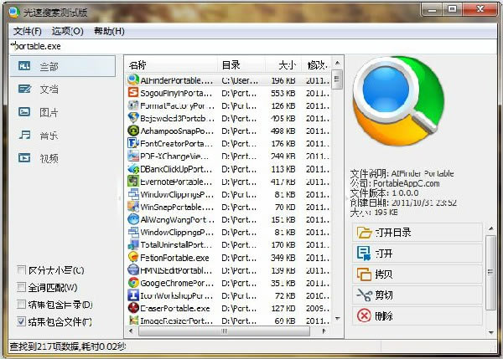The image size is (503, 359).
Task: Click the scissors icon for 剪切
Action: tap(364, 295)
